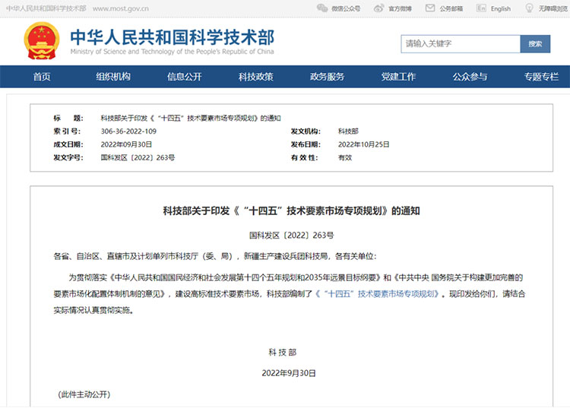Navigate to 党建工作 section
570x408 pixels.
(x=398, y=77)
